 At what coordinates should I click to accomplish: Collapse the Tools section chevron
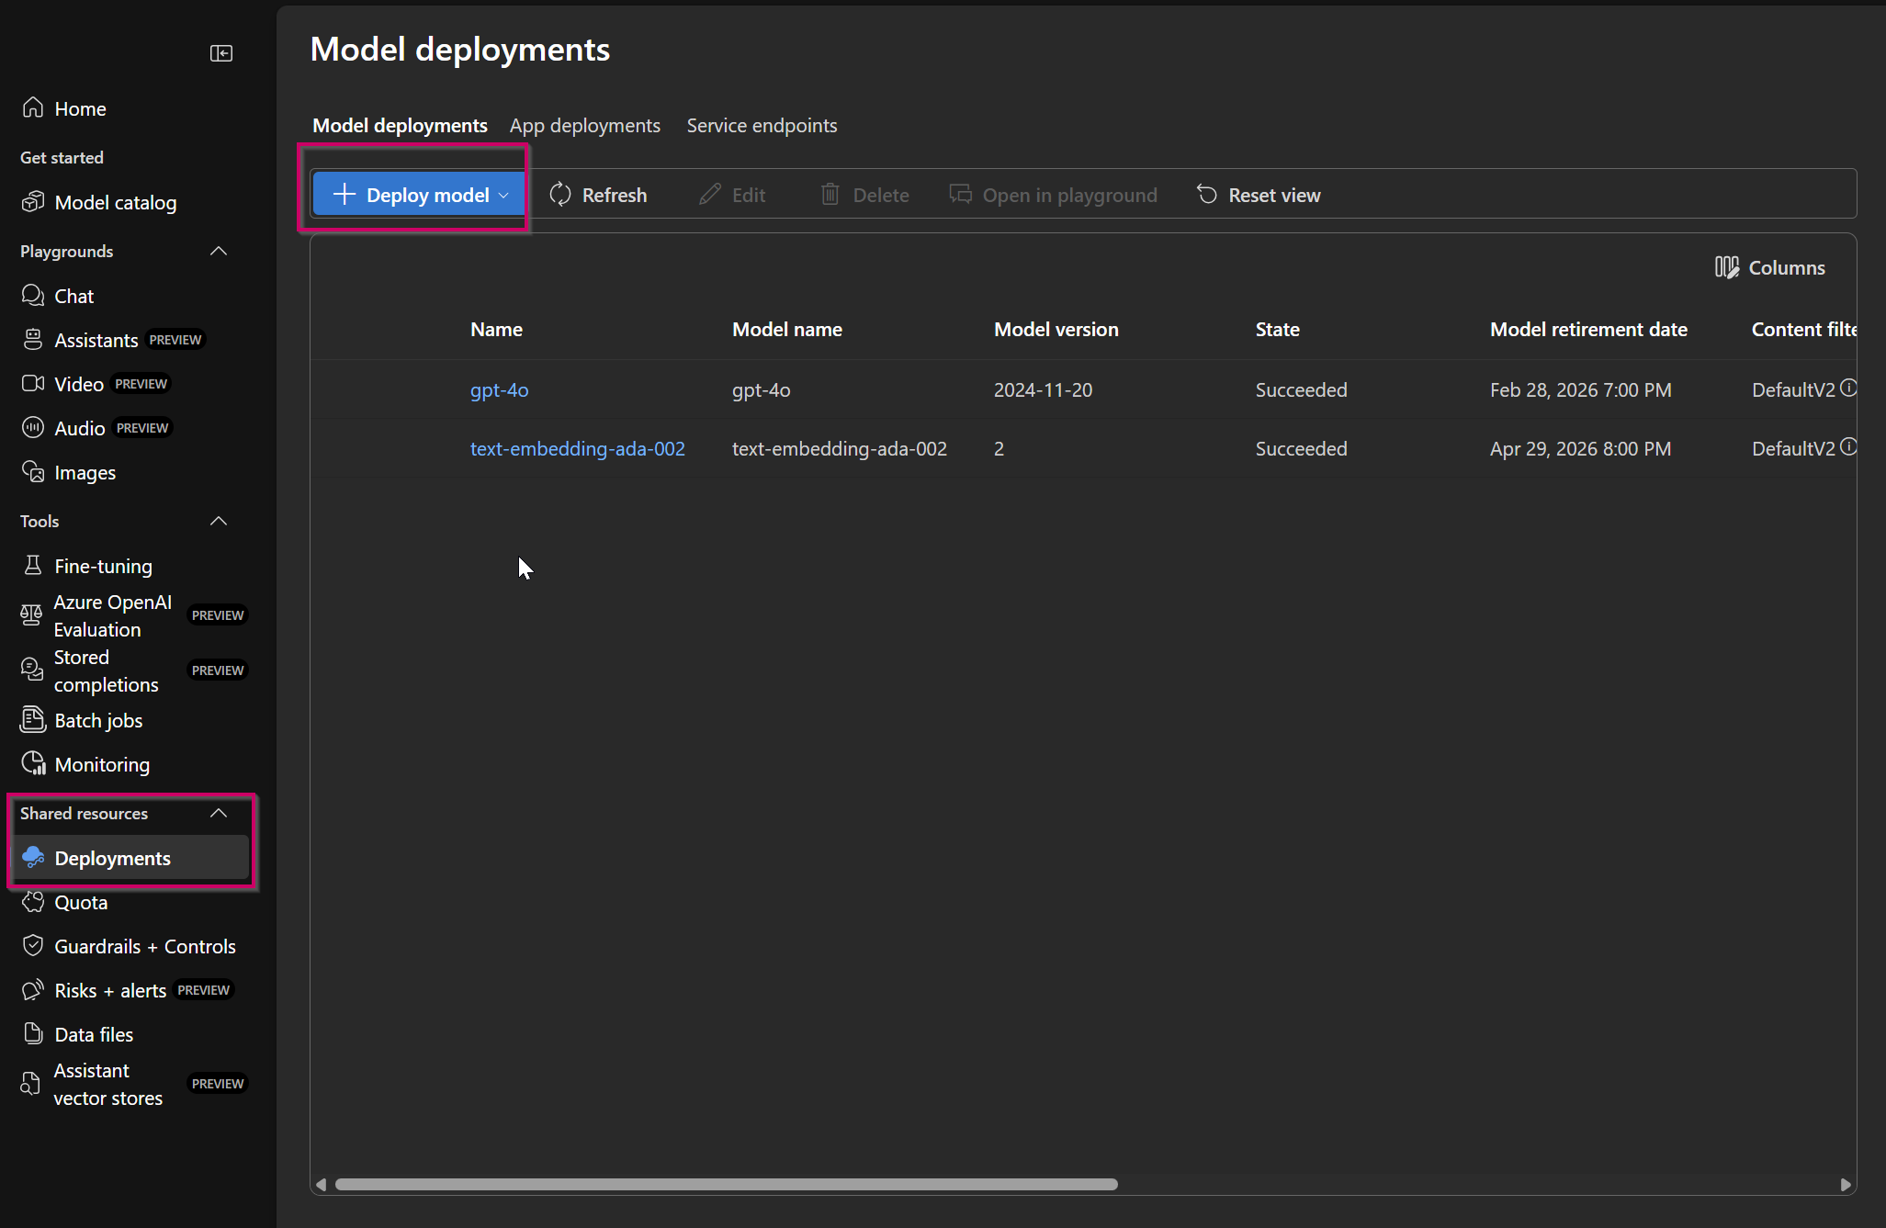pos(219,521)
